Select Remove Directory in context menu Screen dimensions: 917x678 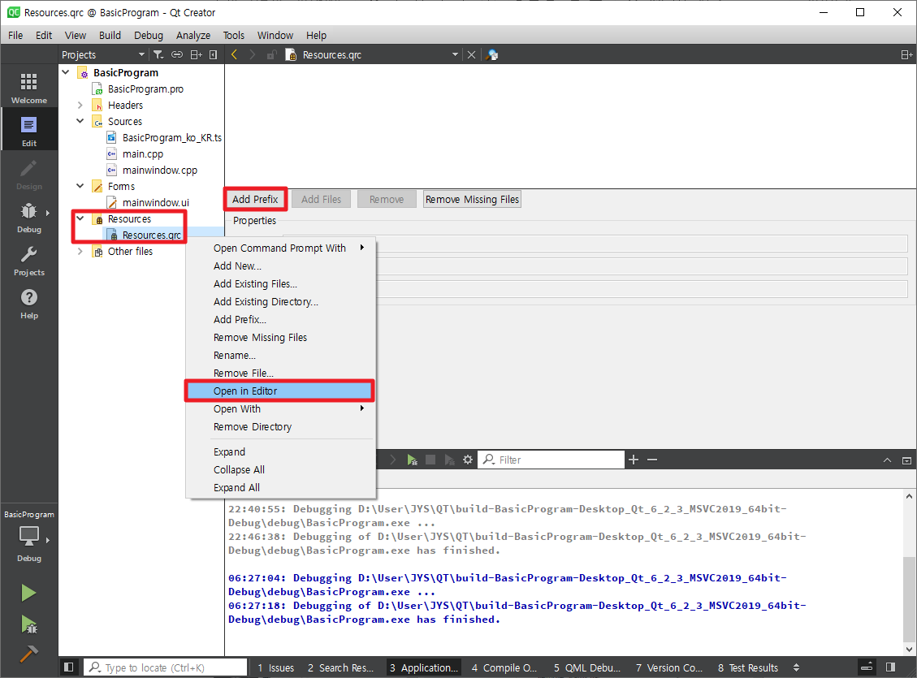pyautogui.click(x=279, y=426)
